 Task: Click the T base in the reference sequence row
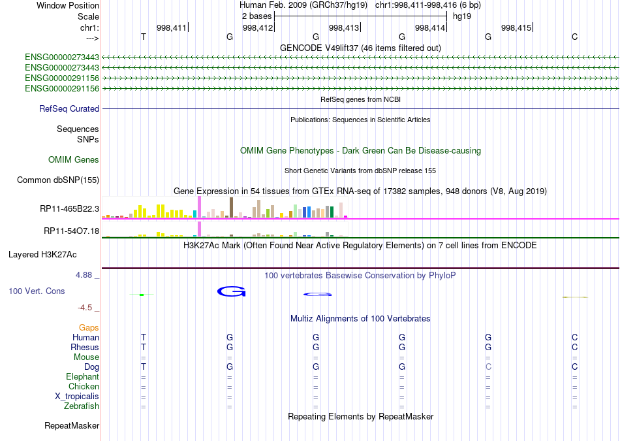click(x=144, y=37)
